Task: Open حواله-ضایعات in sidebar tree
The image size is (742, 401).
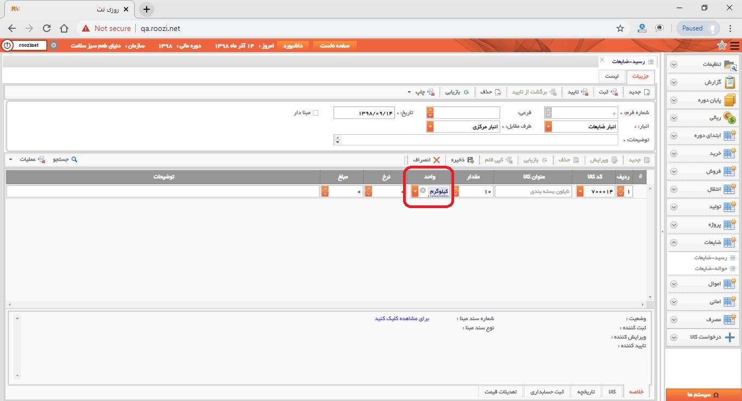Action: (711, 268)
